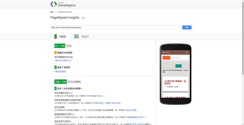Open the 104學年第1學期高一註冊須知 card

175,84
